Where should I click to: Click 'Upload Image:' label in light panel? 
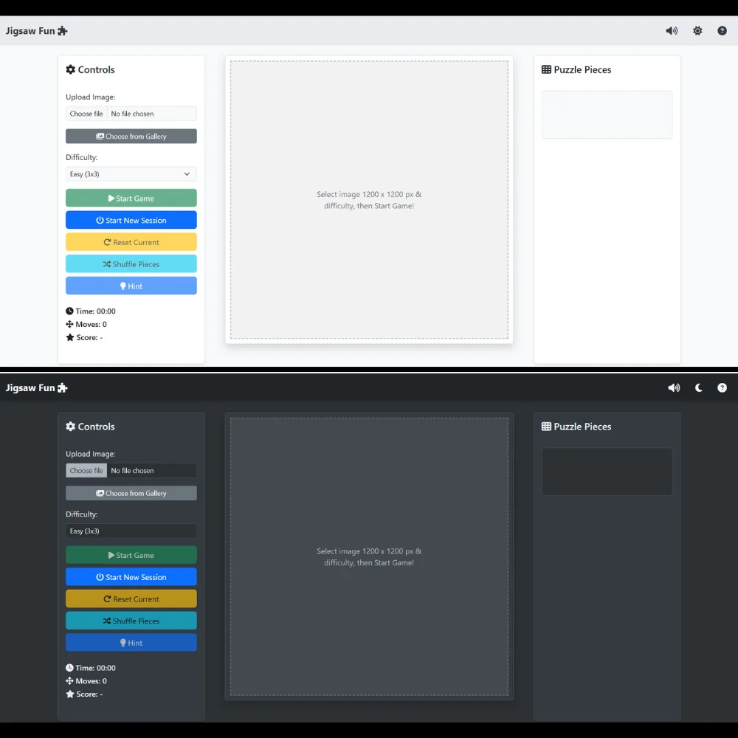90,97
